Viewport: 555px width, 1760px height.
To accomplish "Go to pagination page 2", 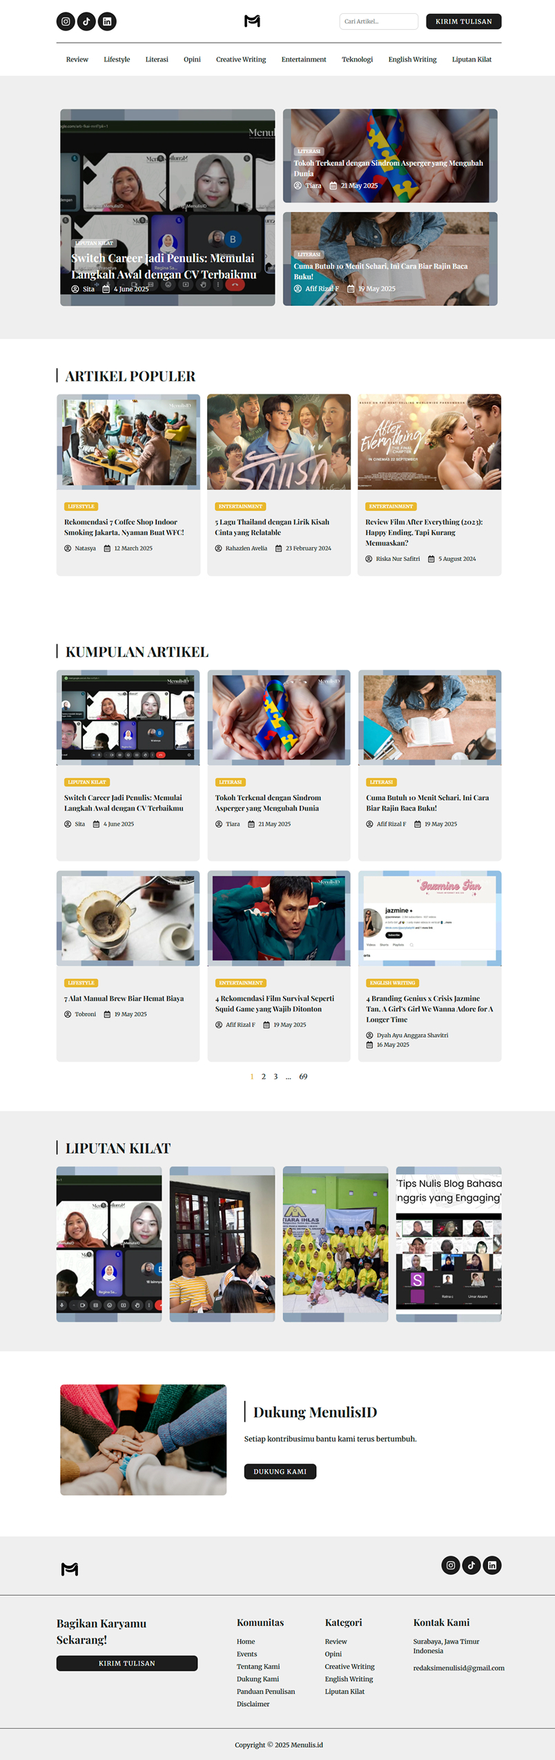I will (264, 1076).
